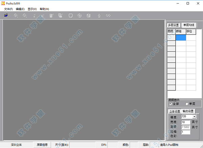Open the 帮助(H) menu
Viewport: 203px width, 148px height.
pyautogui.click(x=44, y=9)
